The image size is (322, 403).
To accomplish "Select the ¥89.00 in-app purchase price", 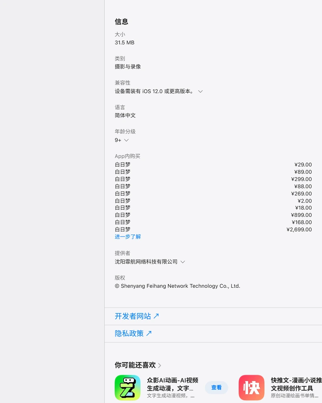I will tap(303, 172).
